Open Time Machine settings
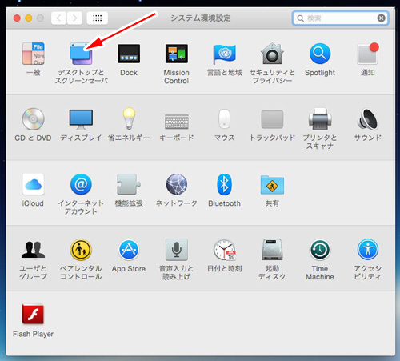The image size is (400, 361). (x=320, y=250)
